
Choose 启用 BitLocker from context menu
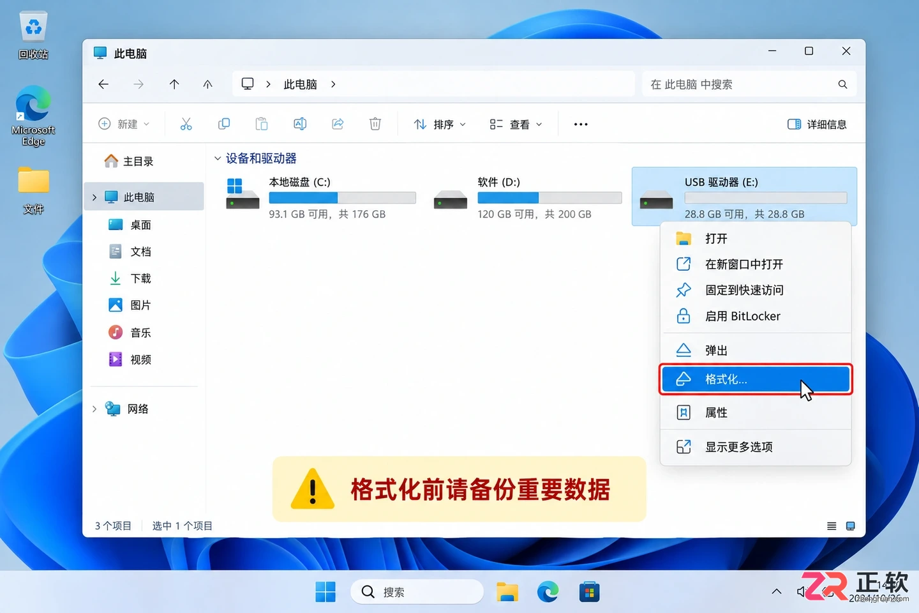756,316
